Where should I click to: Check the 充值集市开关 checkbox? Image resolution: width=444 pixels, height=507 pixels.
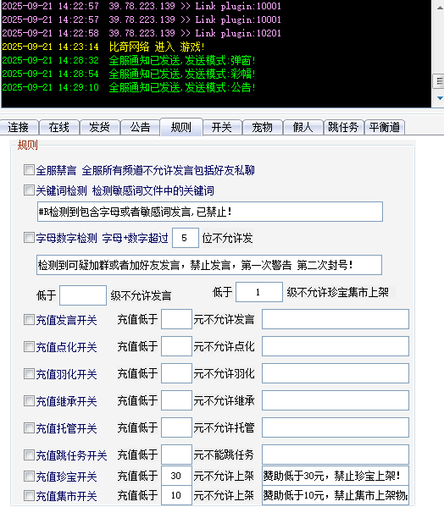coord(29,496)
